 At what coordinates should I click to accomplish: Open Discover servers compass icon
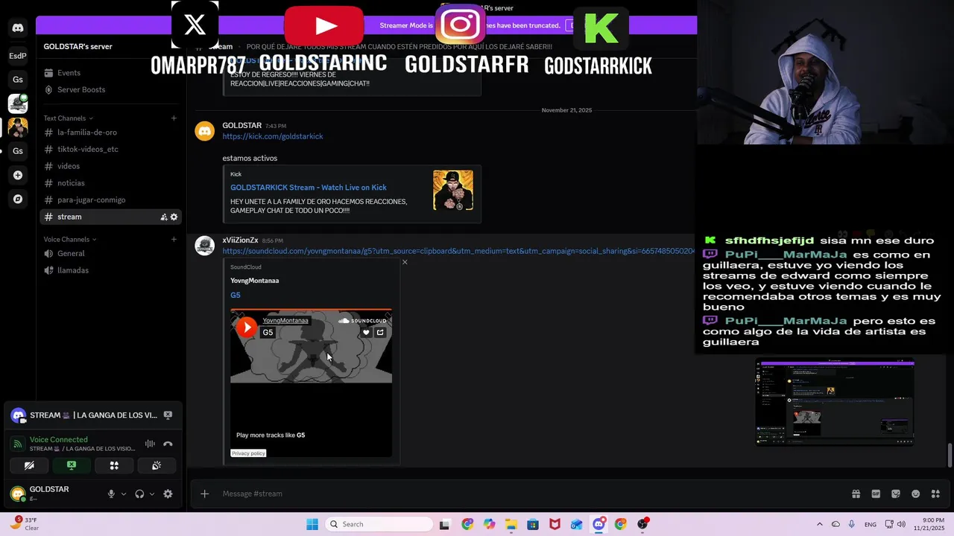pyautogui.click(x=18, y=199)
